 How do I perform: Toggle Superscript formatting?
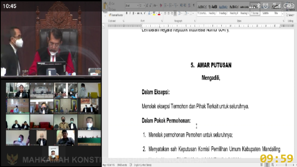pyautogui.click(x=145, y=13)
